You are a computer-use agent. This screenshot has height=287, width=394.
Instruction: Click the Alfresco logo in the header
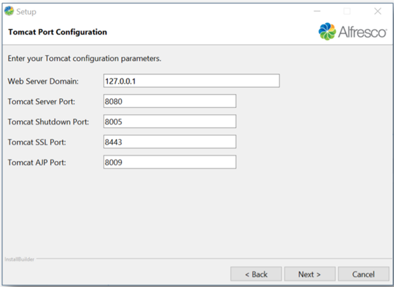[x=352, y=31]
